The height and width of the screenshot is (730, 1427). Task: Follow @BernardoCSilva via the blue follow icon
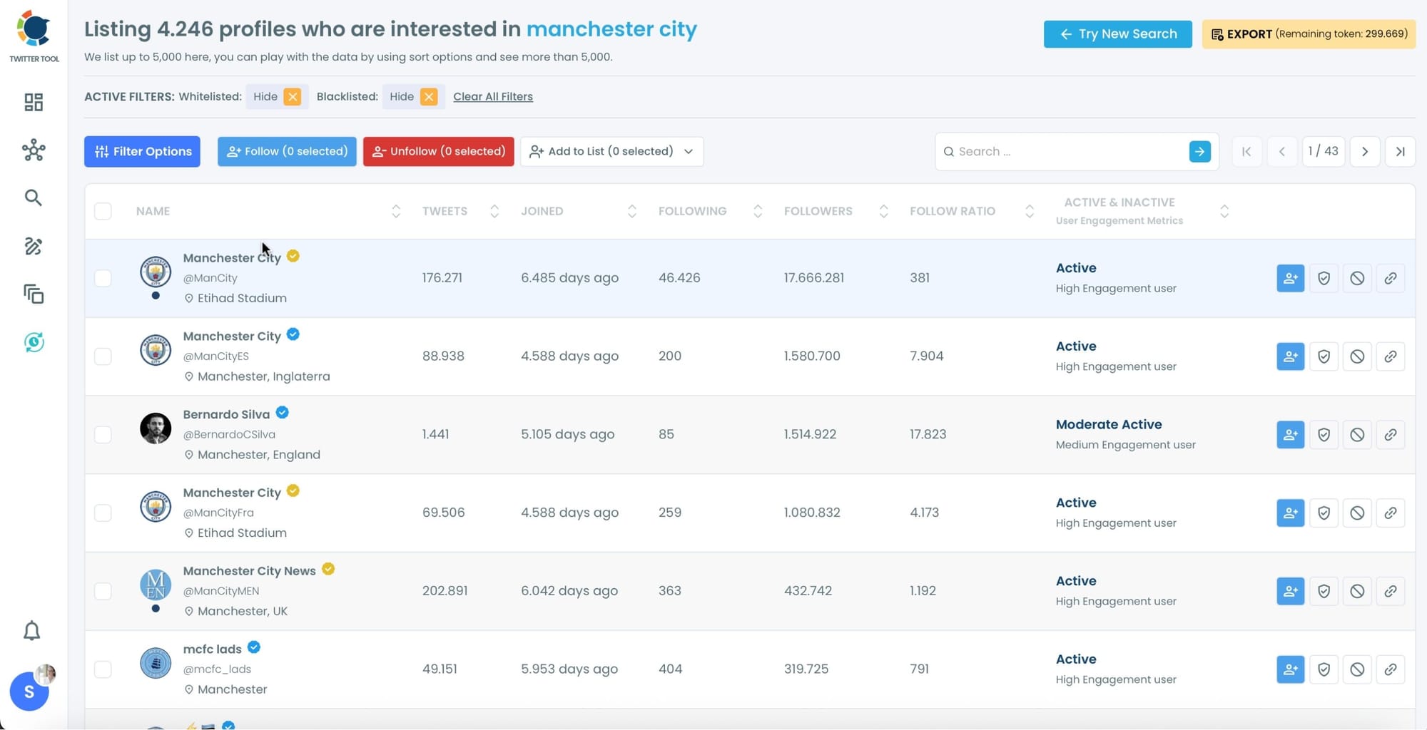coord(1290,434)
